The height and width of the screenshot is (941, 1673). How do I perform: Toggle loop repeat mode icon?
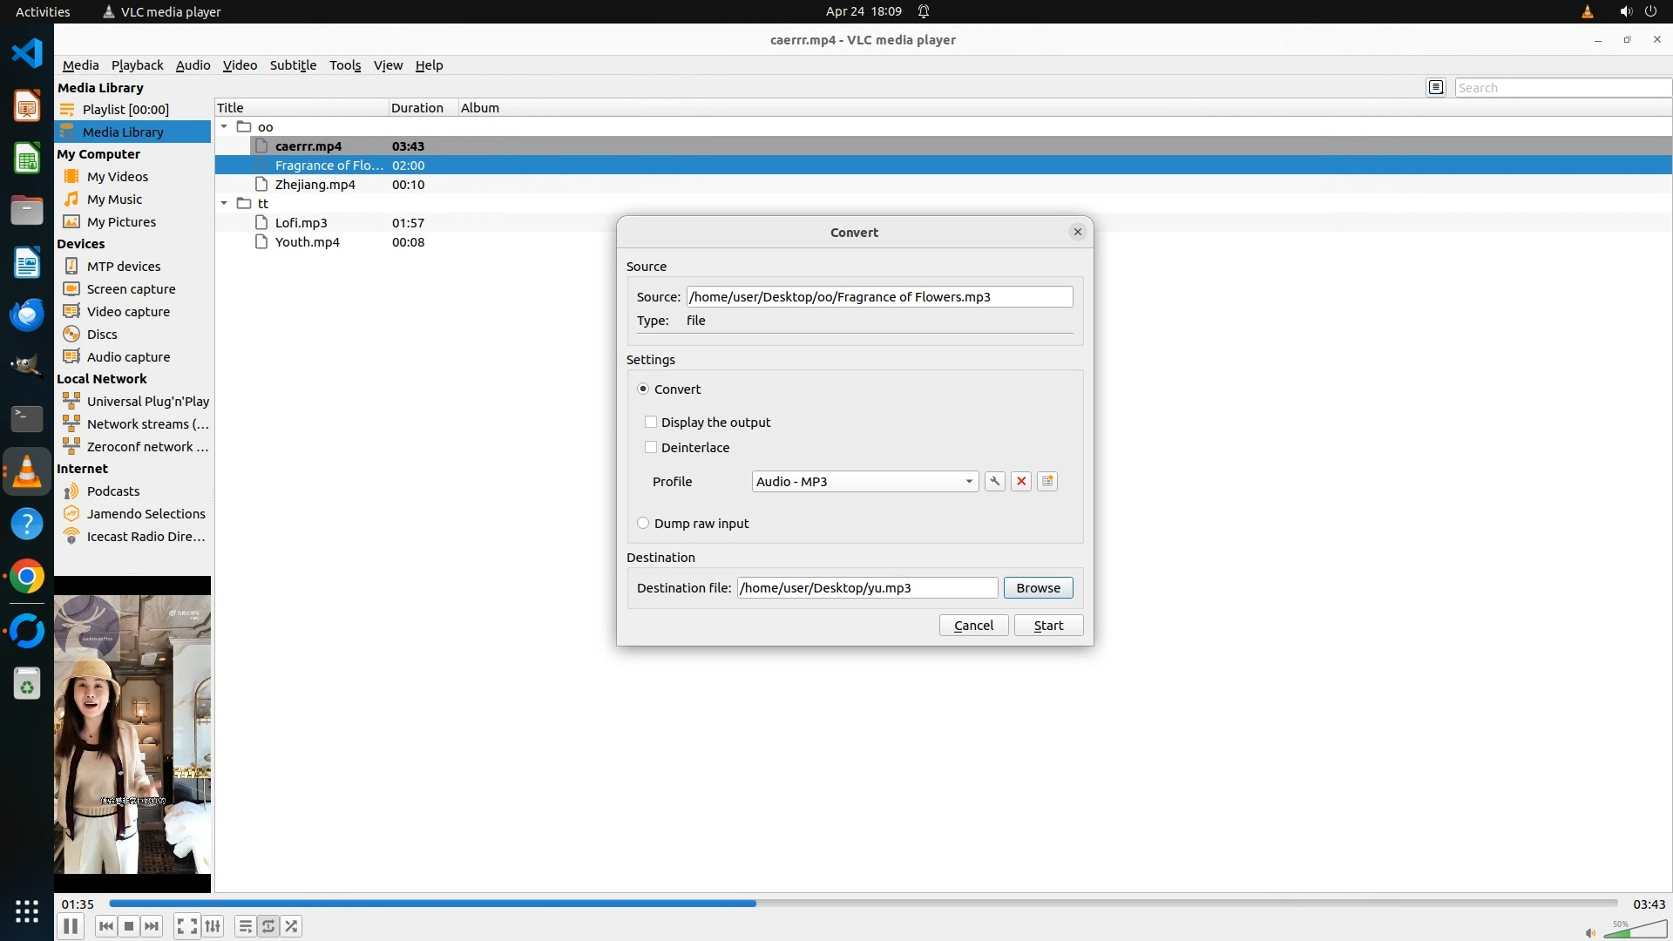pyautogui.click(x=268, y=926)
